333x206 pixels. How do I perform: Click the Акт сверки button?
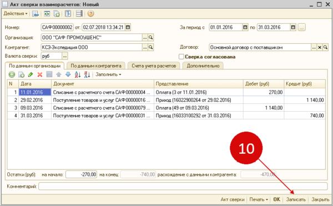[x=233, y=199]
